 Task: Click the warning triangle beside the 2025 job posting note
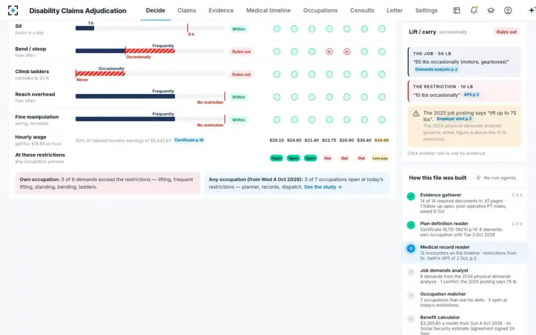click(416, 113)
